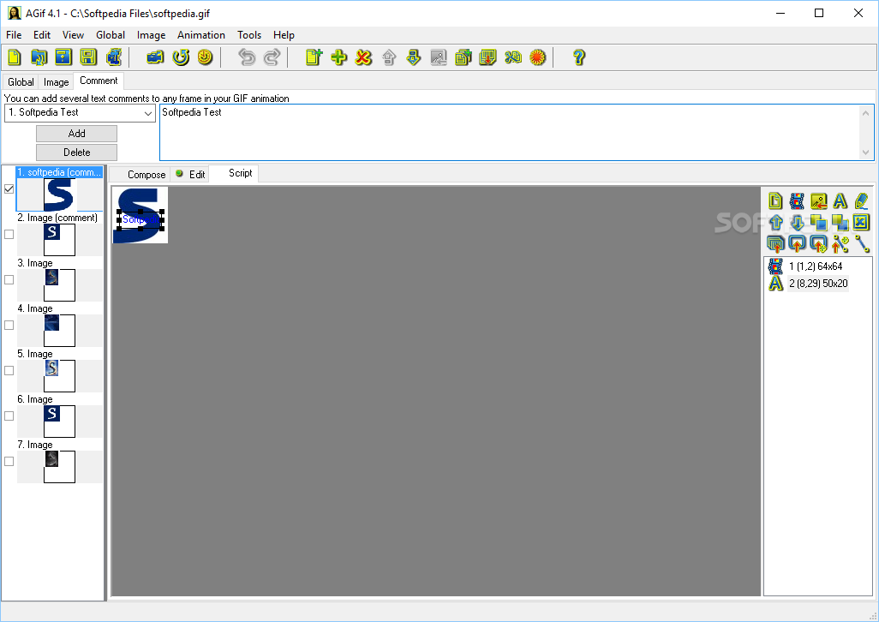Uncheck the checkbox for frame 1 softpedia
This screenshot has height=622, width=879.
coord(9,188)
